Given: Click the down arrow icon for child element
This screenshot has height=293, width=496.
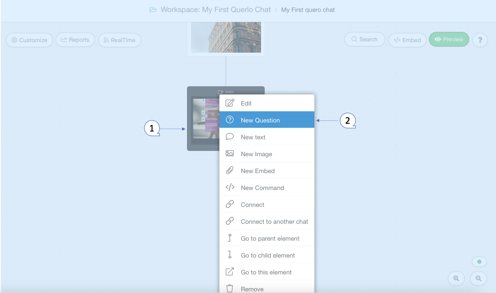Looking at the screenshot, I should 230,254.
